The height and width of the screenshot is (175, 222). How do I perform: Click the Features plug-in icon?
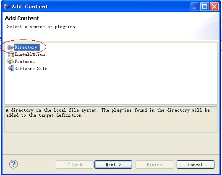coord(10,61)
